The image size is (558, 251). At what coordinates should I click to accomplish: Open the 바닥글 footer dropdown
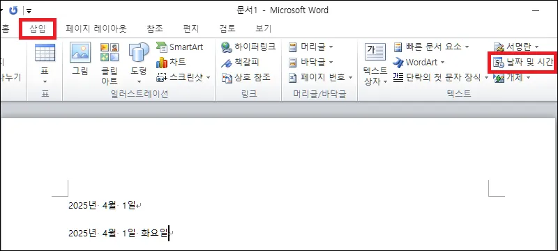point(311,63)
